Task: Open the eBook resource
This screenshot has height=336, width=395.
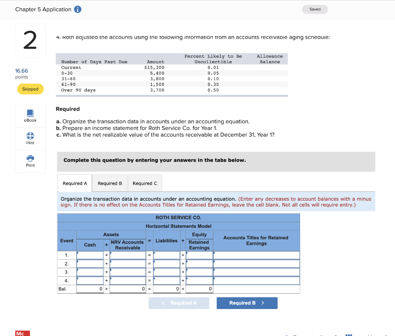Action: [30, 116]
